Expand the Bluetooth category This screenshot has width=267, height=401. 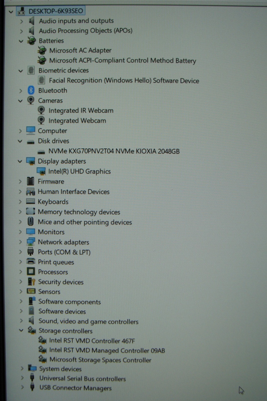click(21, 91)
